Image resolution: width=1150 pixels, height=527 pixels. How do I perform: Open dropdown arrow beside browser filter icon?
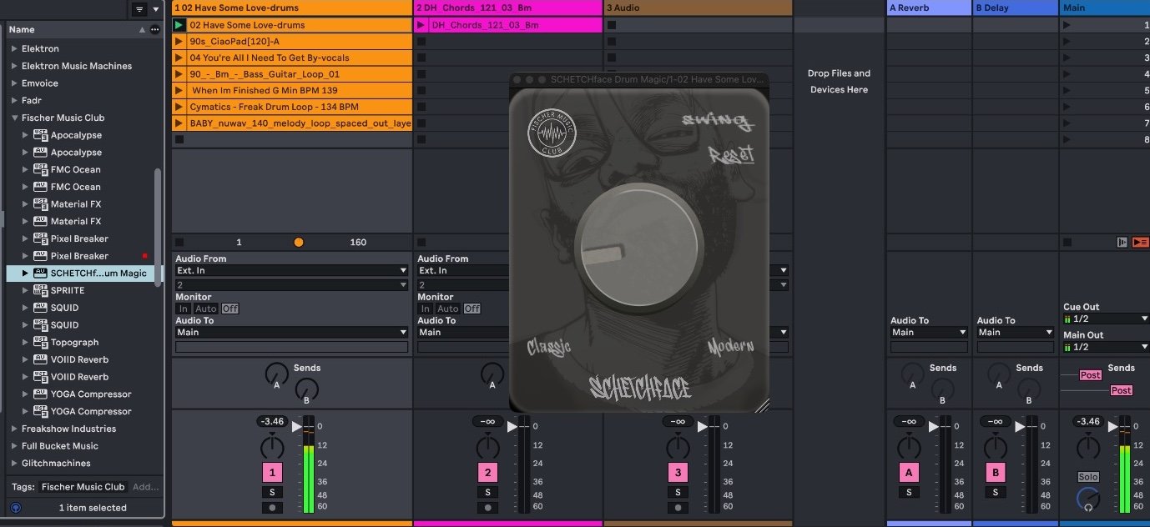tap(155, 9)
